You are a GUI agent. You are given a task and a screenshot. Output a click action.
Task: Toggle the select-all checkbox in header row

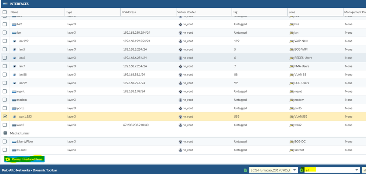[5, 12]
